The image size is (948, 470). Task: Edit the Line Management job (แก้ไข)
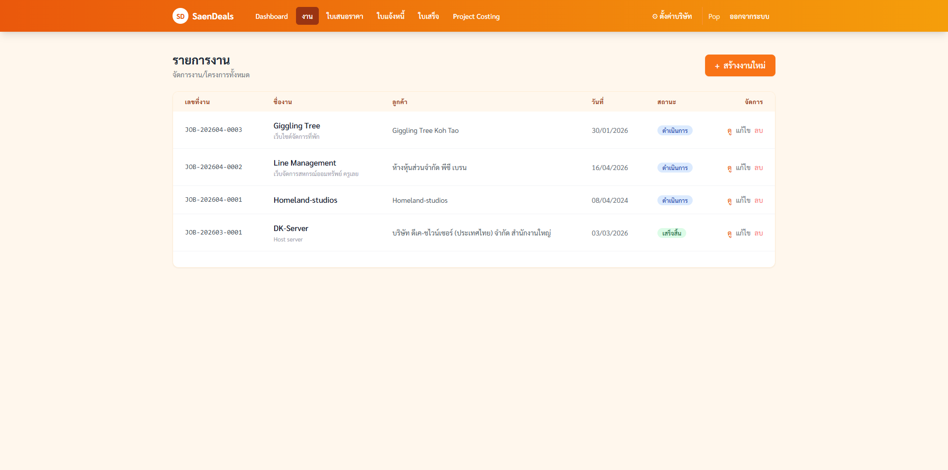pos(743,168)
